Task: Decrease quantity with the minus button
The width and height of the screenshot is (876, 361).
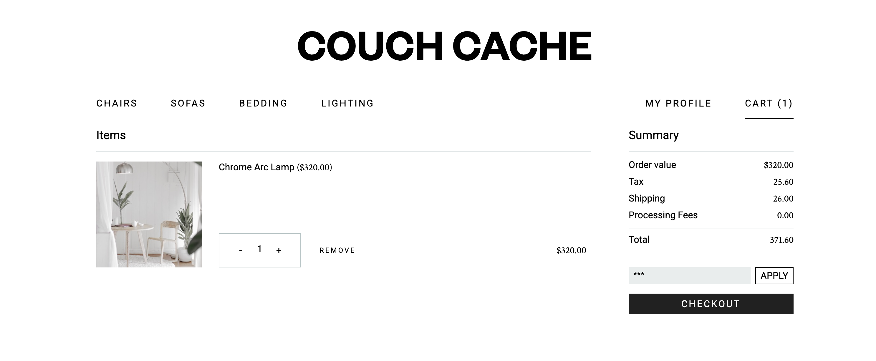Action: (x=241, y=251)
